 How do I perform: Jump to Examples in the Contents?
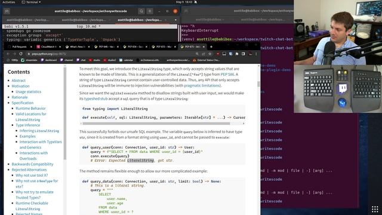pos(27,136)
